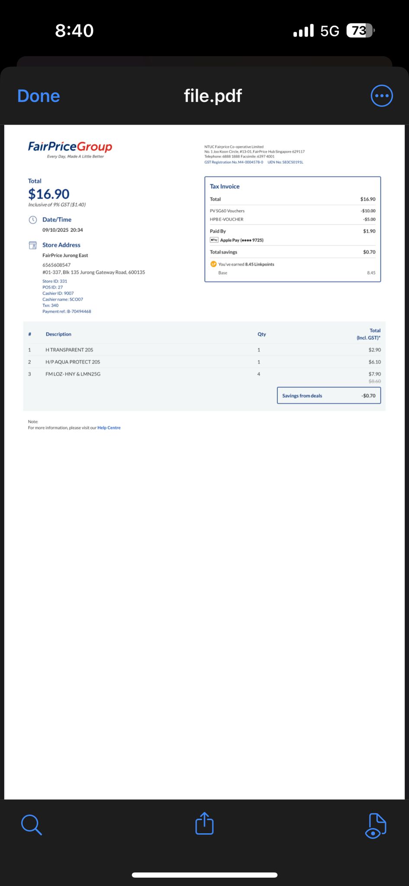This screenshot has width=409, height=886.
Task: Select the Cashier name SCO07 line
Action: (x=63, y=299)
